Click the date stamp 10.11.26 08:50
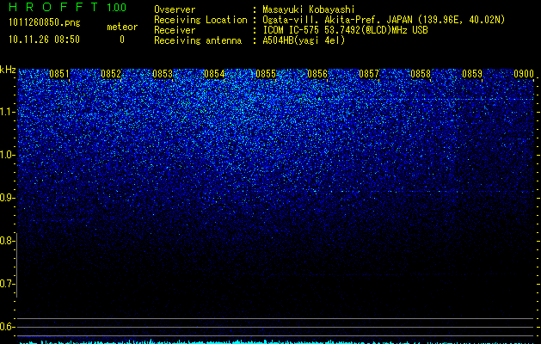This screenshot has width=541, height=344. coord(44,40)
